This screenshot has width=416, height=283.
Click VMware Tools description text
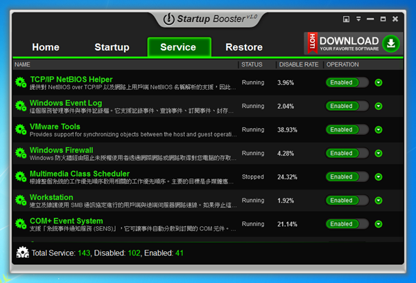click(x=133, y=134)
